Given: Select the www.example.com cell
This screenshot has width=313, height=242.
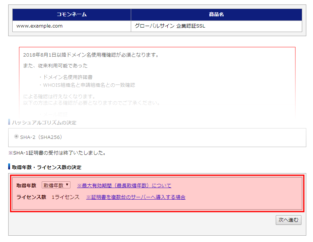Looking at the screenshot, I should (x=72, y=26).
